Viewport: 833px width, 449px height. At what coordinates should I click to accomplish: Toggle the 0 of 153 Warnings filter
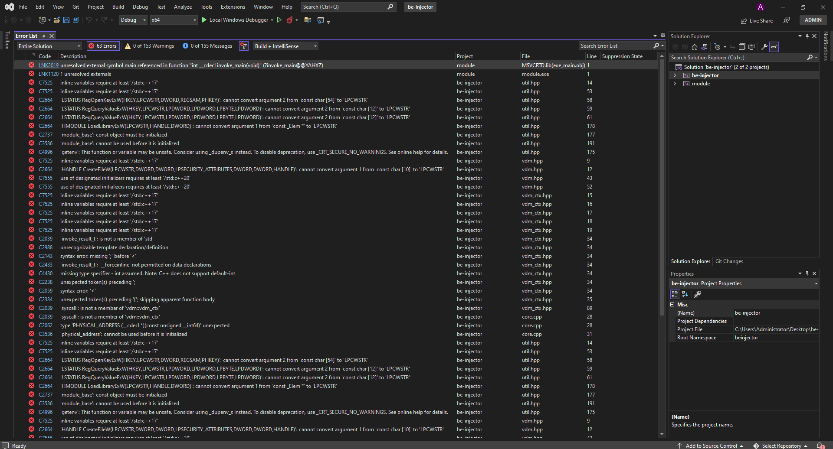pyautogui.click(x=150, y=46)
